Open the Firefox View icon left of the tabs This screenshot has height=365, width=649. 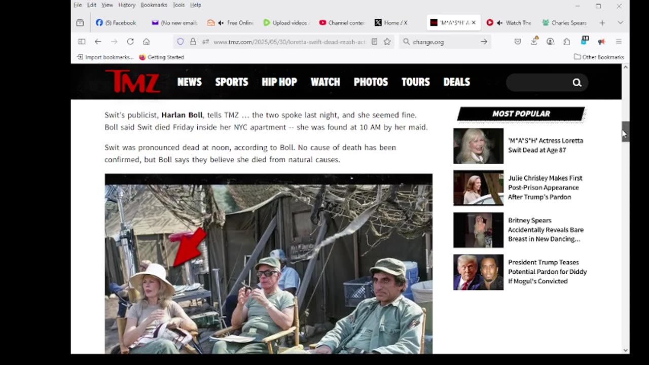[80, 23]
